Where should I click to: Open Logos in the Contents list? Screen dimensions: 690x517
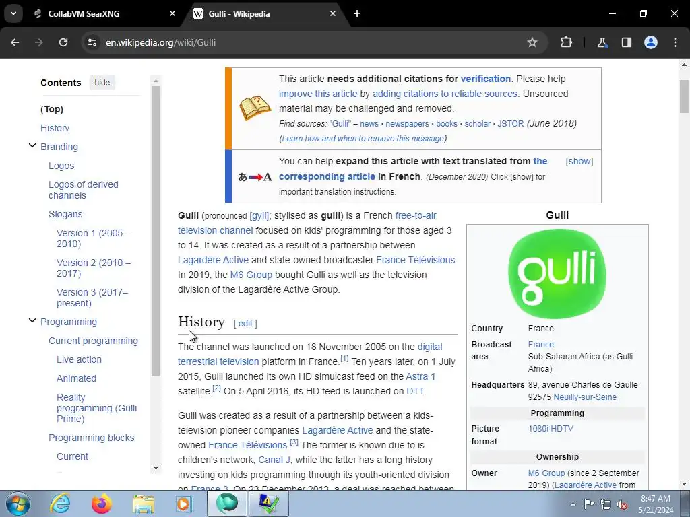[61, 166]
